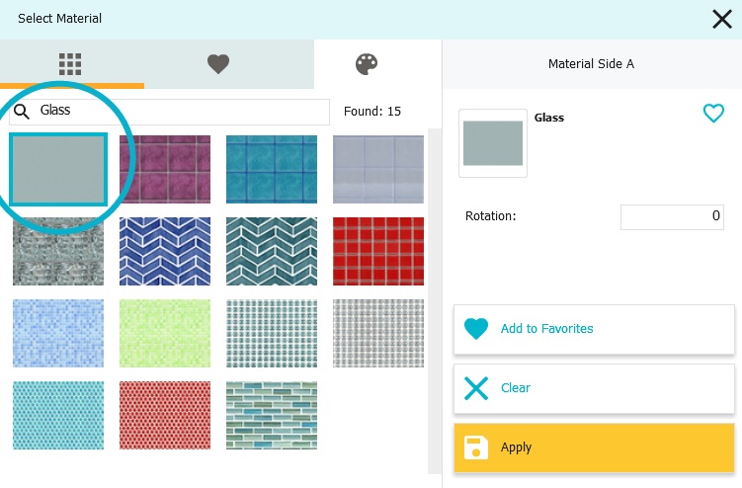Select the green-blue brick glass tile
The height and width of the screenshot is (488, 742).
point(272,415)
